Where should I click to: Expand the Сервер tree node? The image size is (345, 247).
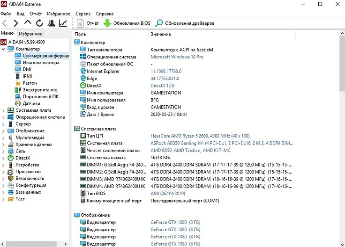tap(3, 124)
